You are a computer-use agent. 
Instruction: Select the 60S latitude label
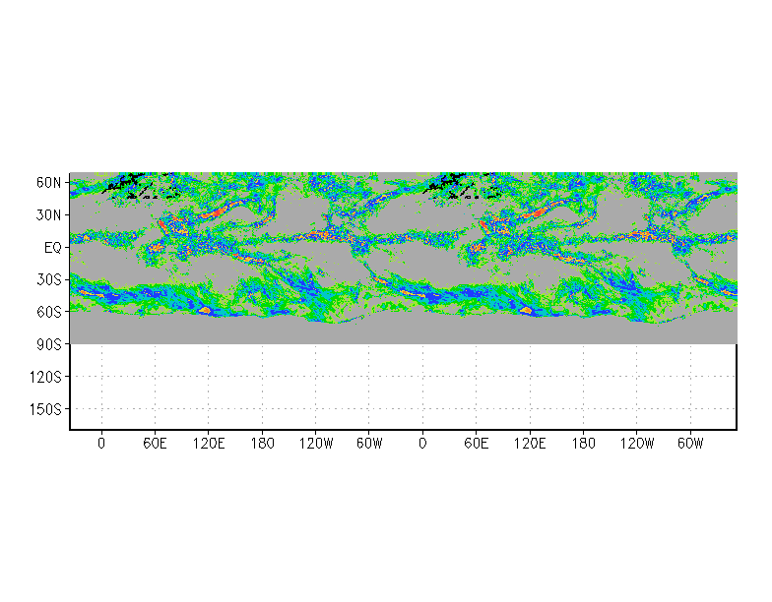click(48, 312)
